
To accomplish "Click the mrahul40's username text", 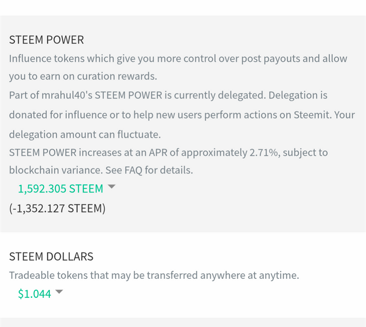I will (x=67, y=96).
